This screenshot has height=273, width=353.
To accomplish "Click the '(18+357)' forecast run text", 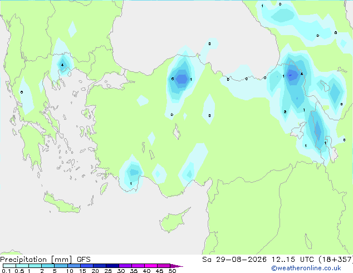I will (x=335, y=260).
